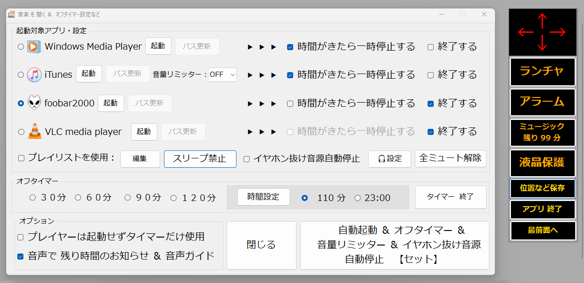Click the music note icon in the title bar
The height and width of the screenshot is (283, 584).
tap(10, 15)
